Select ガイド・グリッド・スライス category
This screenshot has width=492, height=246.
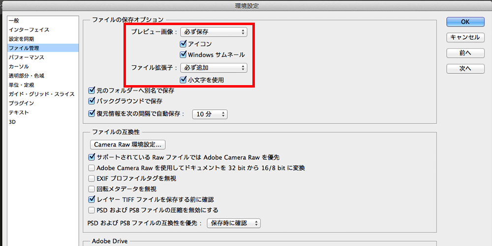point(42,94)
